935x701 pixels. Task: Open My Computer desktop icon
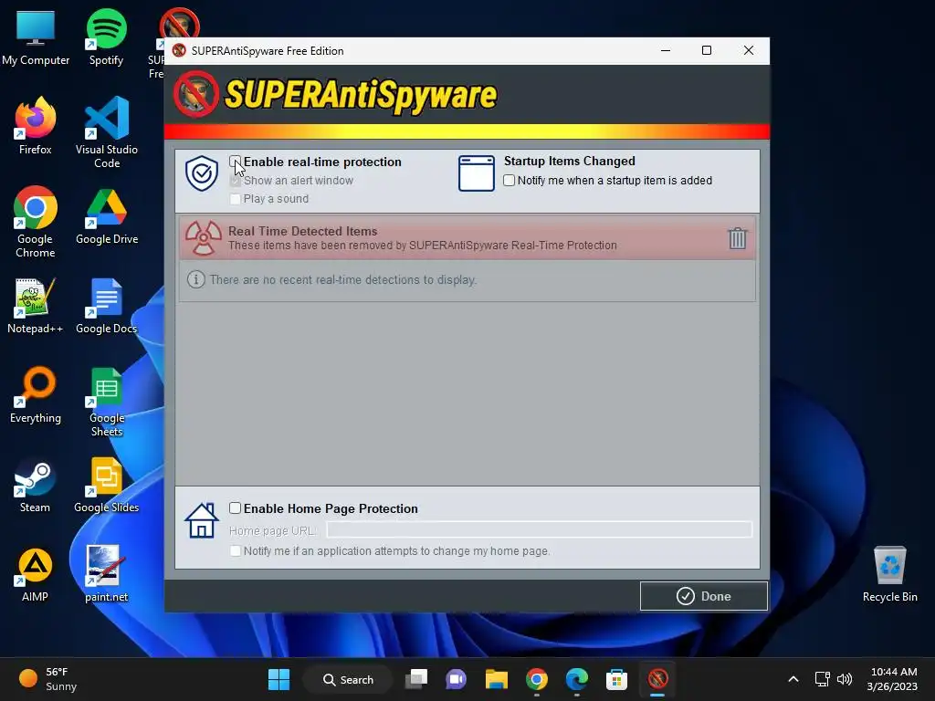36,37
